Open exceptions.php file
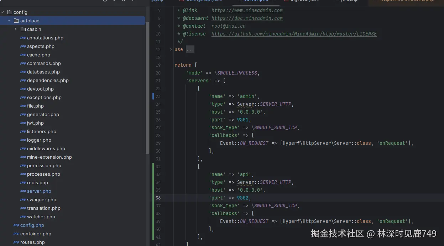The image size is (444, 246). [44, 97]
